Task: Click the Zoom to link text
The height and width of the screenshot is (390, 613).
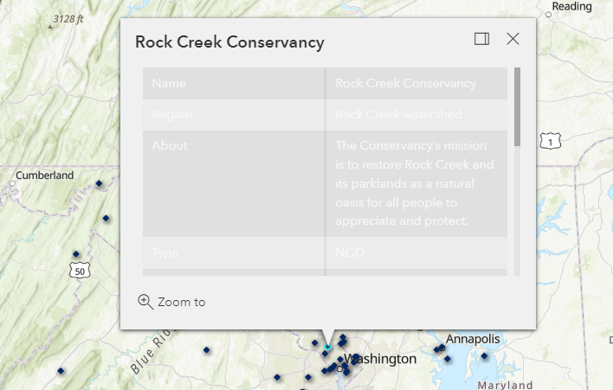Action: (x=182, y=302)
